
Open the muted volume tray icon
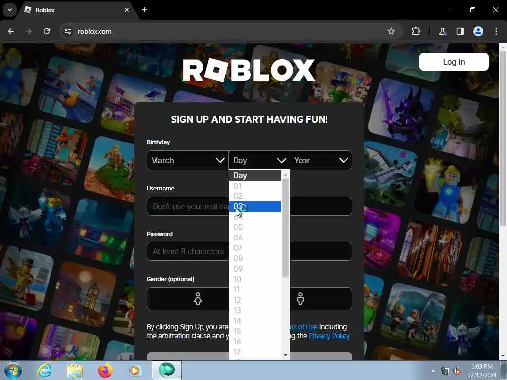pos(457,371)
